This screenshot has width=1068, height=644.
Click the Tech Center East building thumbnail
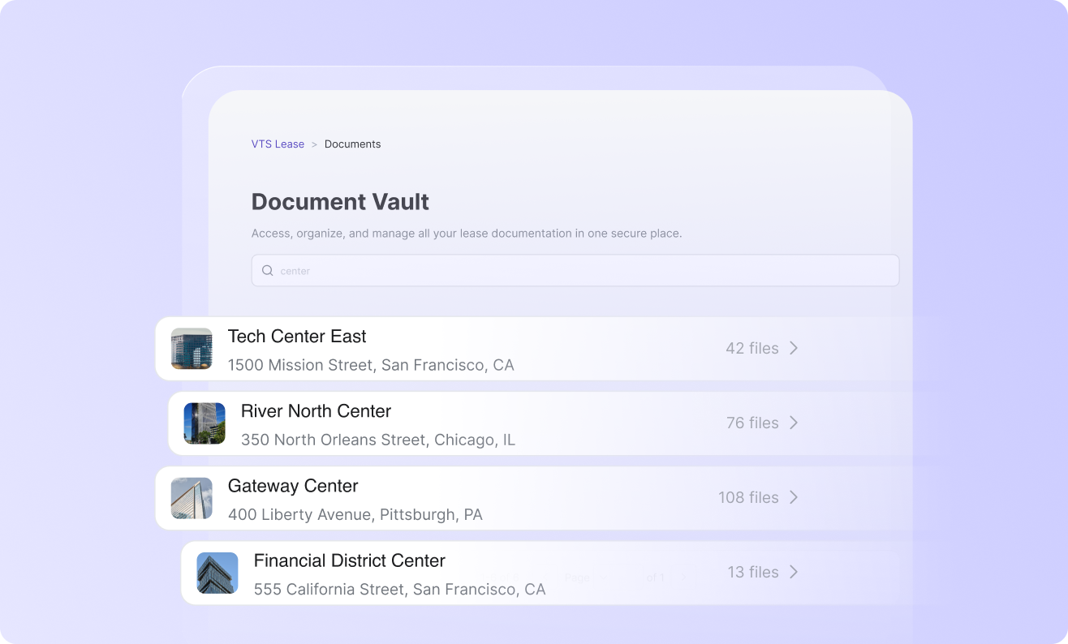(192, 349)
